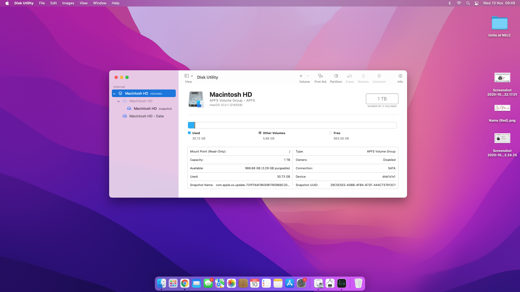Open the Images menu
Image resolution: width=520 pixels, height=292 pixels.
pos(68,3)
